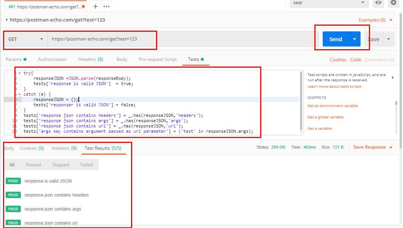This screenshot has height=228, width=403.
Task: Switch to the response Cookies (3) tab
Action: (x=32, y=148)
